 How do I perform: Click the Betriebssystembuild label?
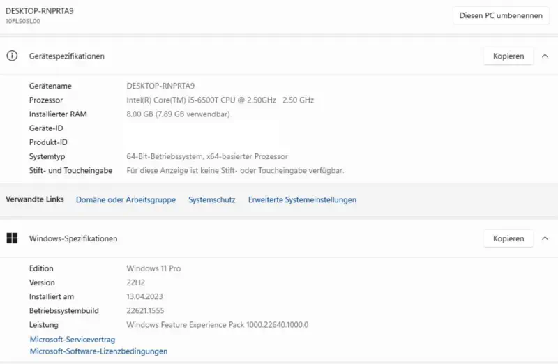click(64, 310)
